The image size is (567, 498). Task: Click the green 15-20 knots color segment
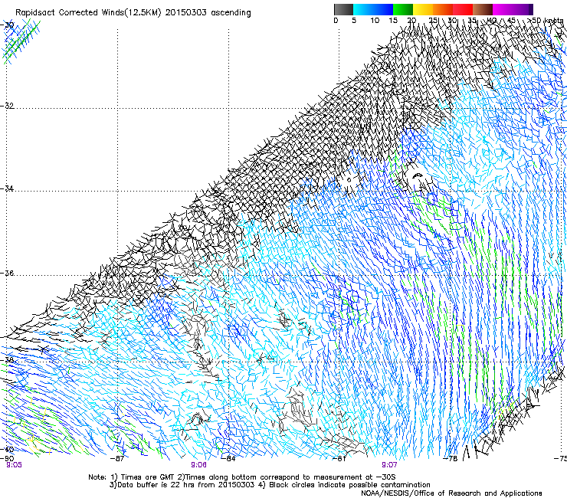tap(403, 9)
